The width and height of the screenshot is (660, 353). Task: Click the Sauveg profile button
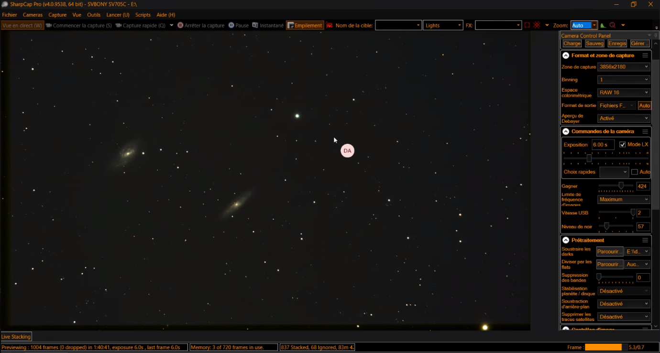pyautogui.click(x=594, y=43)
